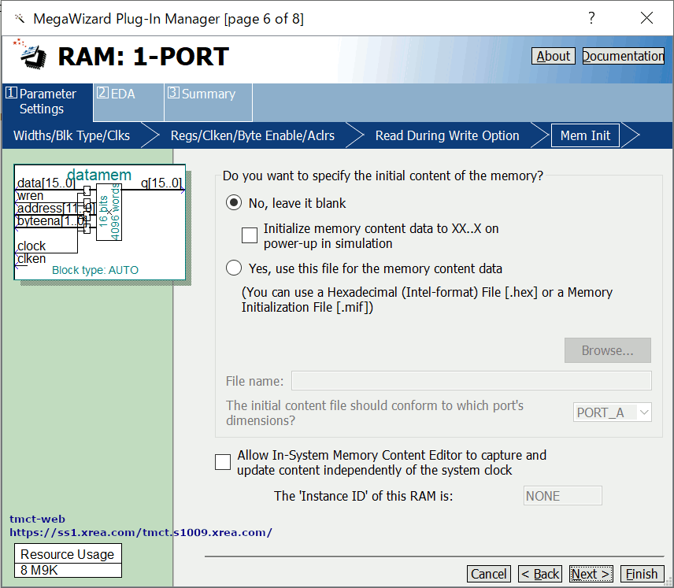Click 'Block type: AUTO' text in diagram
Image resolution: width=674 pixels, height=588 pixels.
tap(95, 270)
